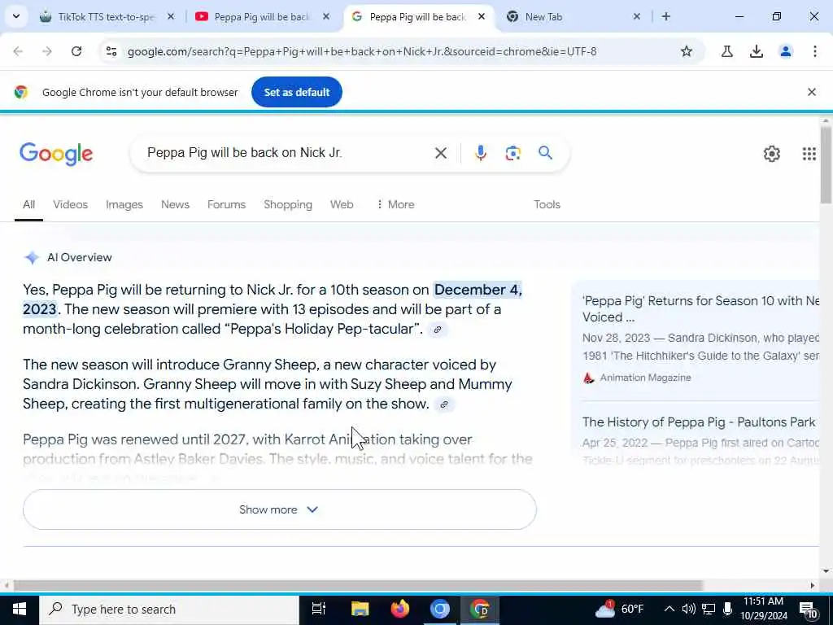The width and height of the screenshot is (833, 625).
Task: Open source link after Holiday Pep-tacular paragraph
Action: point(437,330)
